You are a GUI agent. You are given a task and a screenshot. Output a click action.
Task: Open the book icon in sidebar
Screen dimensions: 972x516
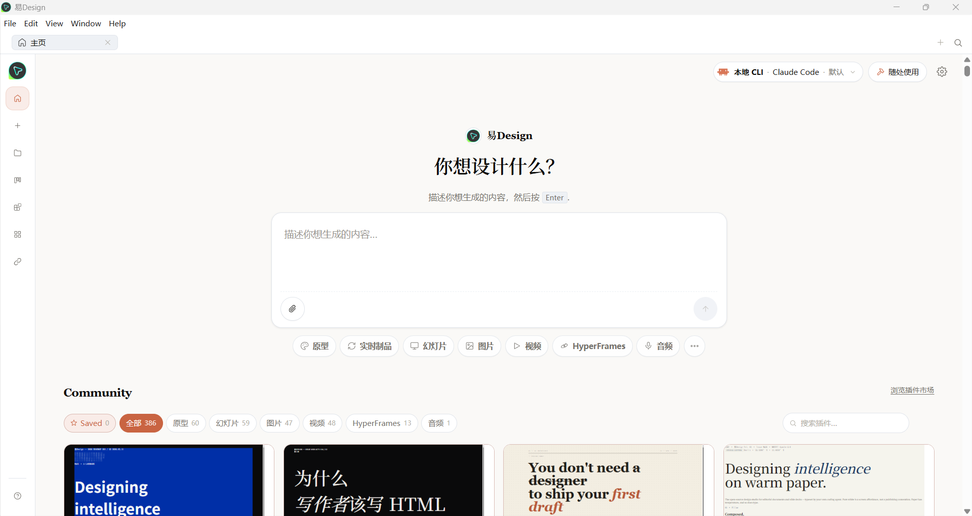click(x=17, y=180)
